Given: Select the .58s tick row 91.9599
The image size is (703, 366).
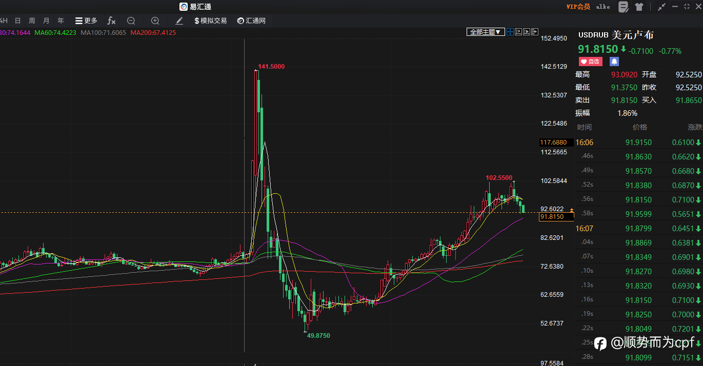Looking at the screenshot, I should pos(639,214).
